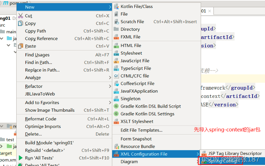
Task: Expand the test java folder node
Action: pos(1,146)
